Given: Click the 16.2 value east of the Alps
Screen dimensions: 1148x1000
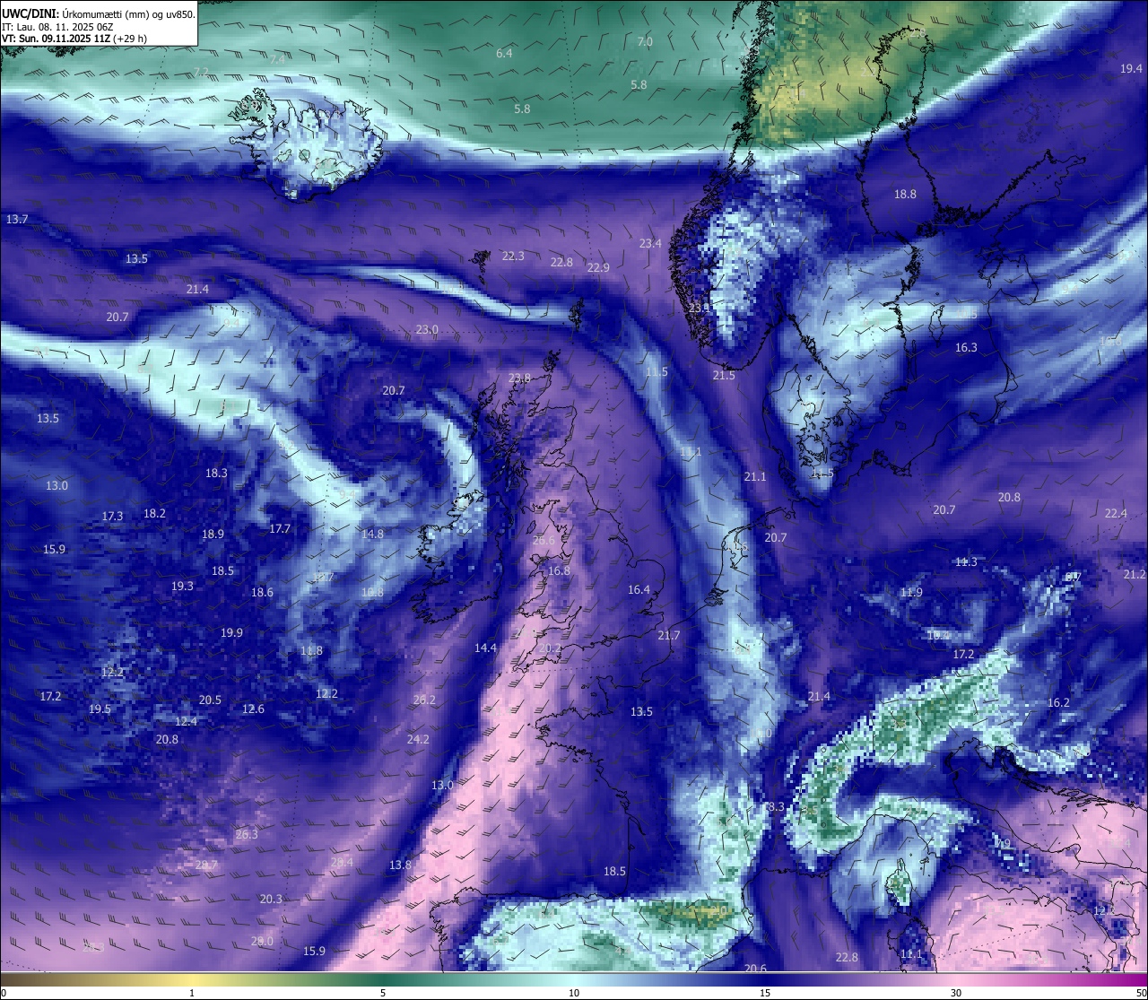Looking at the screenshot, I should (x=1059, y=703).
